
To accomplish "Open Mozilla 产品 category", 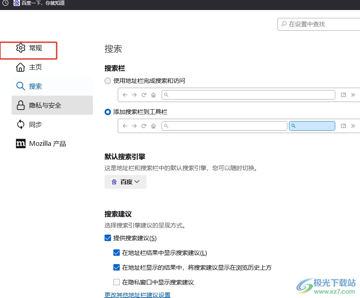I will coord(52,143).
